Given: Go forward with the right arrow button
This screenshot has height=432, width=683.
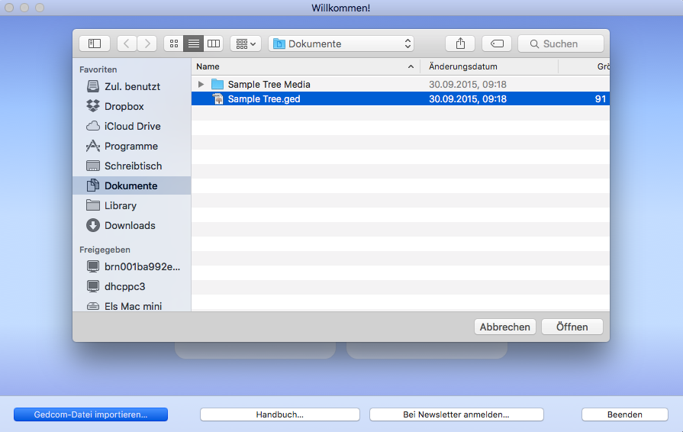Looking at the screenshot, I should [x=147, y=44].
